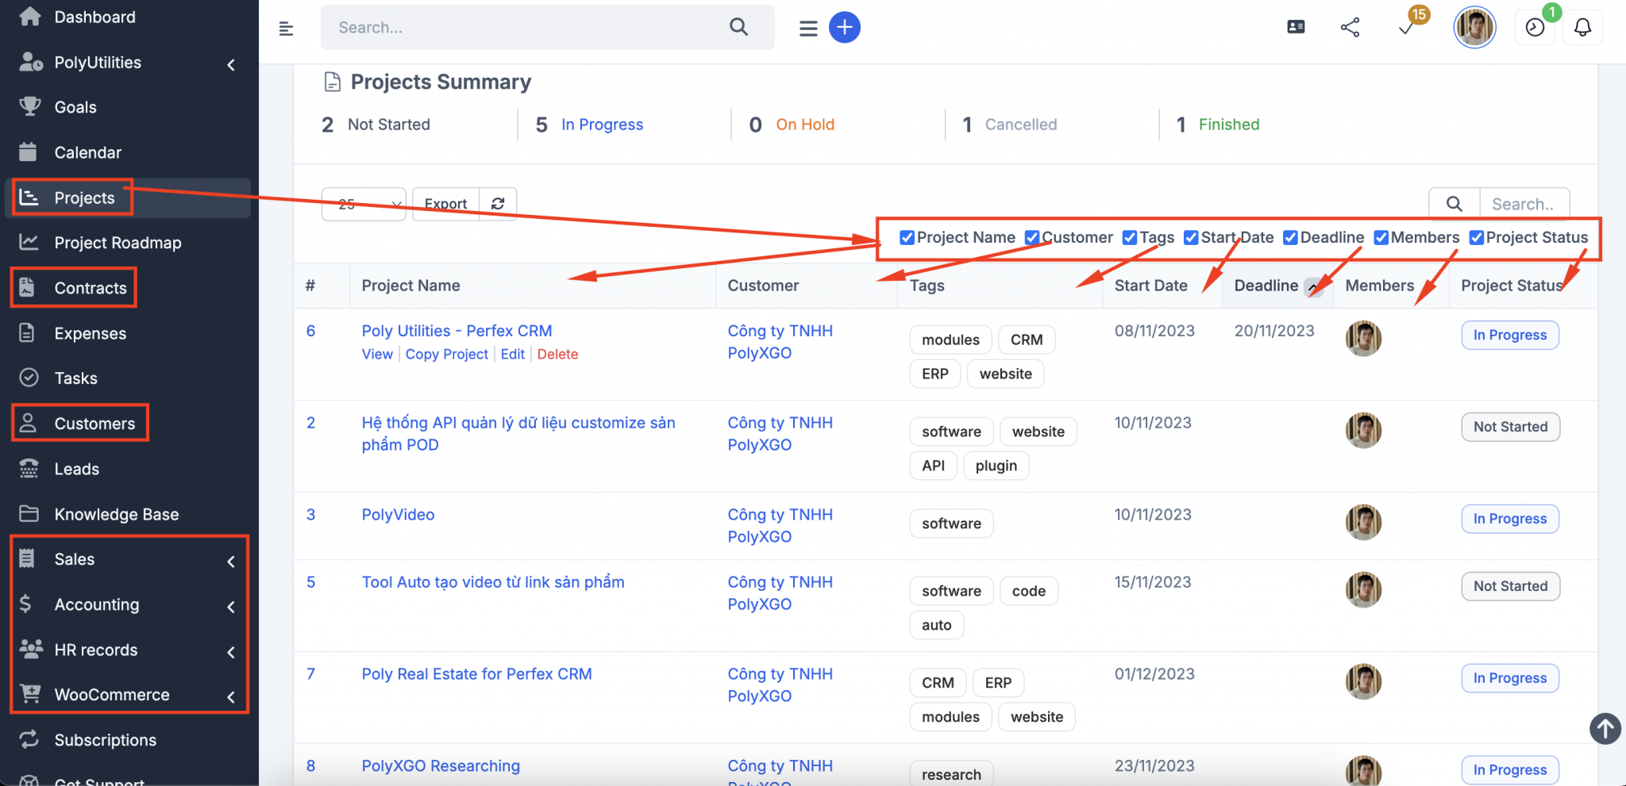Open the to-do checkmark icon showing 15
Viewport: 1626px width, 786px height.
[x=1406, y=27]
